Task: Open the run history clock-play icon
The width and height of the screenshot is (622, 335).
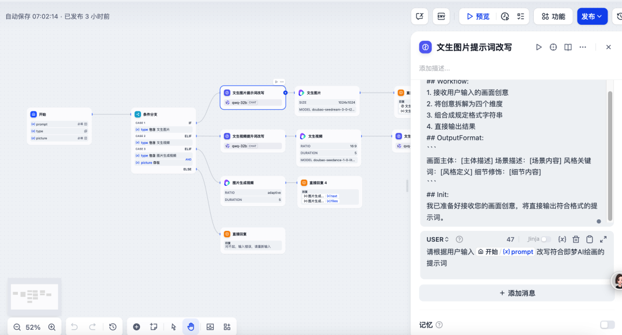Action: point(505,16)
